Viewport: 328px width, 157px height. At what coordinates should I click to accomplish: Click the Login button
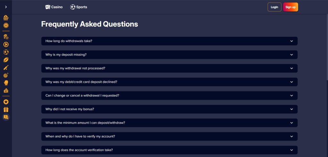coord(275,7)
